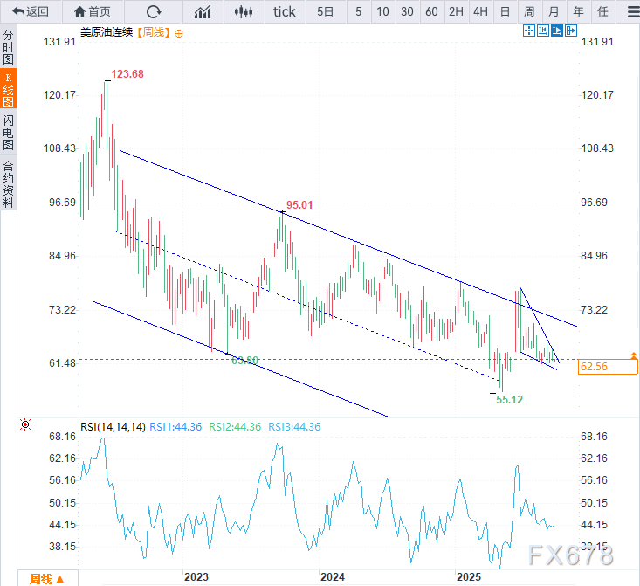Click the second chart layout icon at top right
Viewport: 640px width, 586px height.
coord(542,31)
